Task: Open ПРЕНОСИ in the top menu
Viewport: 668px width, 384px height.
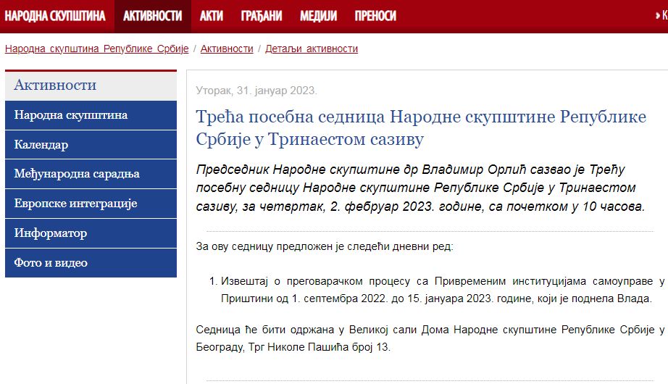Action: (375, 16)
